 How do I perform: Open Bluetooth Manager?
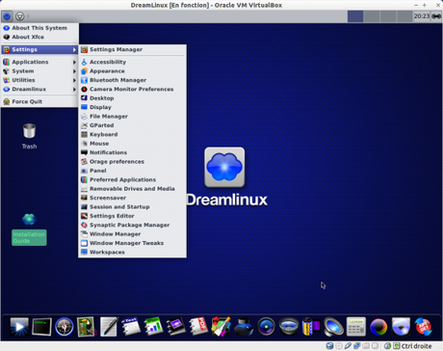(132, 80)
